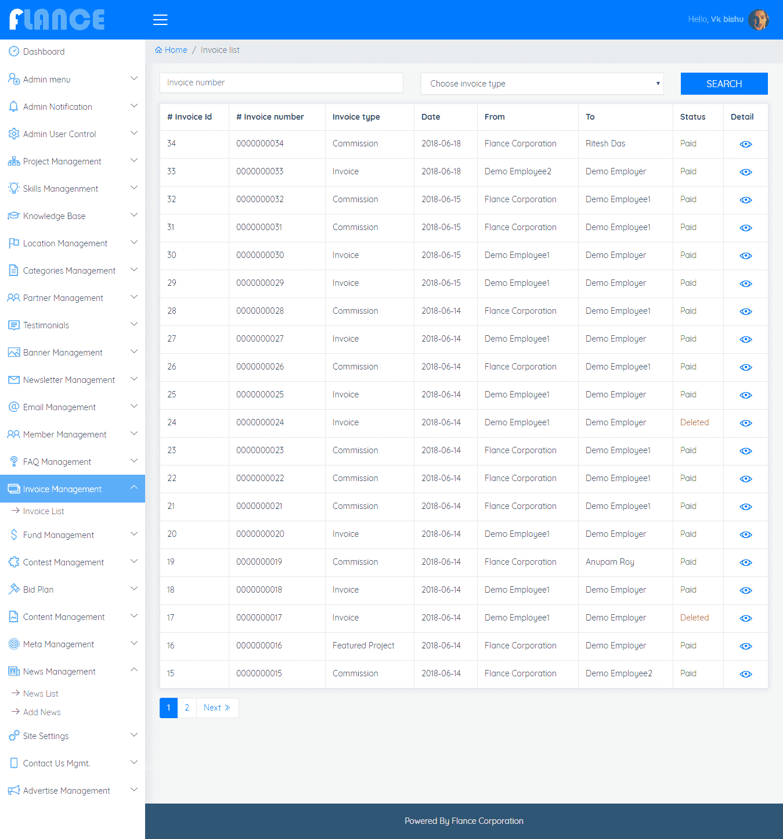Go to page 2 of the invoice list
The height and width of the screenshot is (839, 783).
point(186,708)
